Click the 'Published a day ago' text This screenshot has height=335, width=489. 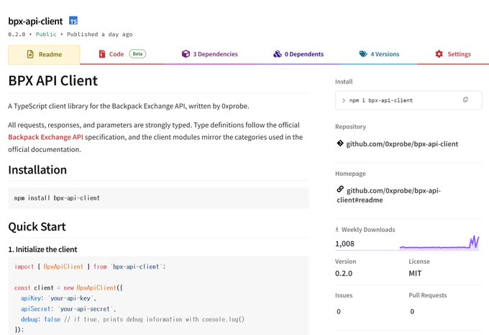pos(100,35)
